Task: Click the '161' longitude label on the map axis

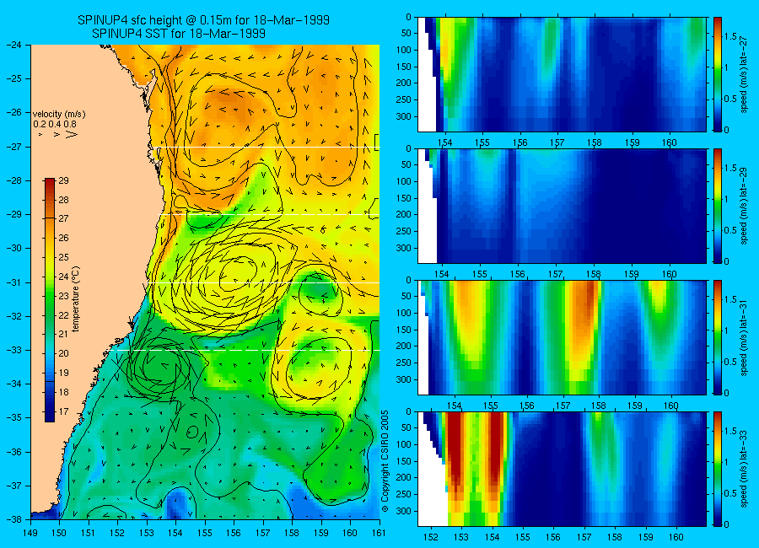Action: 379,533
